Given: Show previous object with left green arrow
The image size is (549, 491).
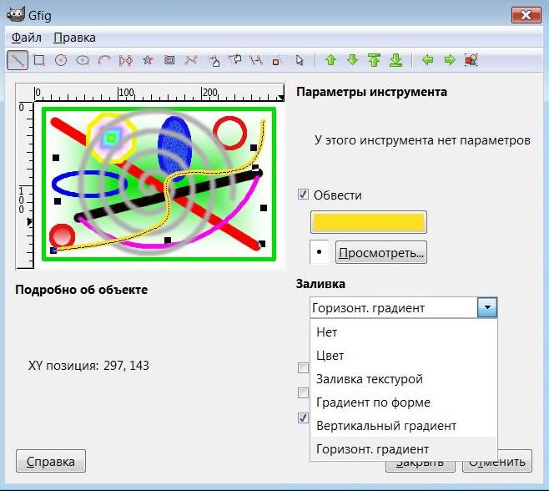Looking at the screenshot, I should (427, 60).
